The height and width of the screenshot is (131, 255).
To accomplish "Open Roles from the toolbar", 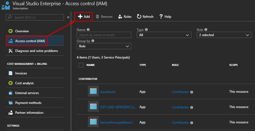I will (125, 17).
